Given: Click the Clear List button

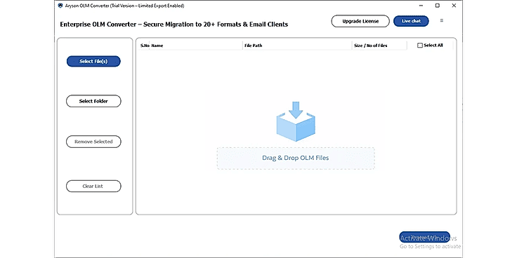Looking at the screenshot, I should (93, 186).
